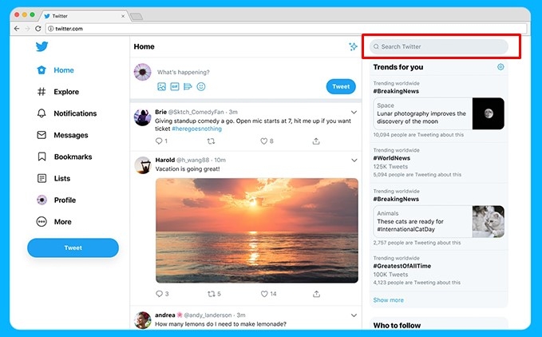Open the Lunar photography trend card
542x337 pixels.
(x=439, y=113)
